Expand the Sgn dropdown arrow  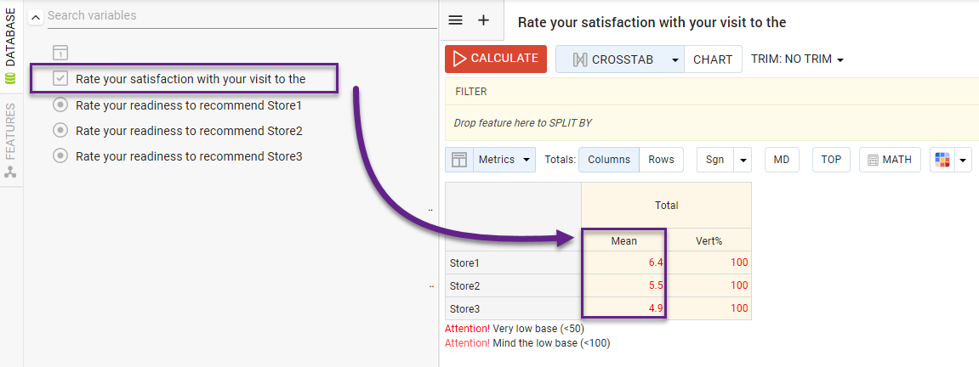tap(743, 160)
